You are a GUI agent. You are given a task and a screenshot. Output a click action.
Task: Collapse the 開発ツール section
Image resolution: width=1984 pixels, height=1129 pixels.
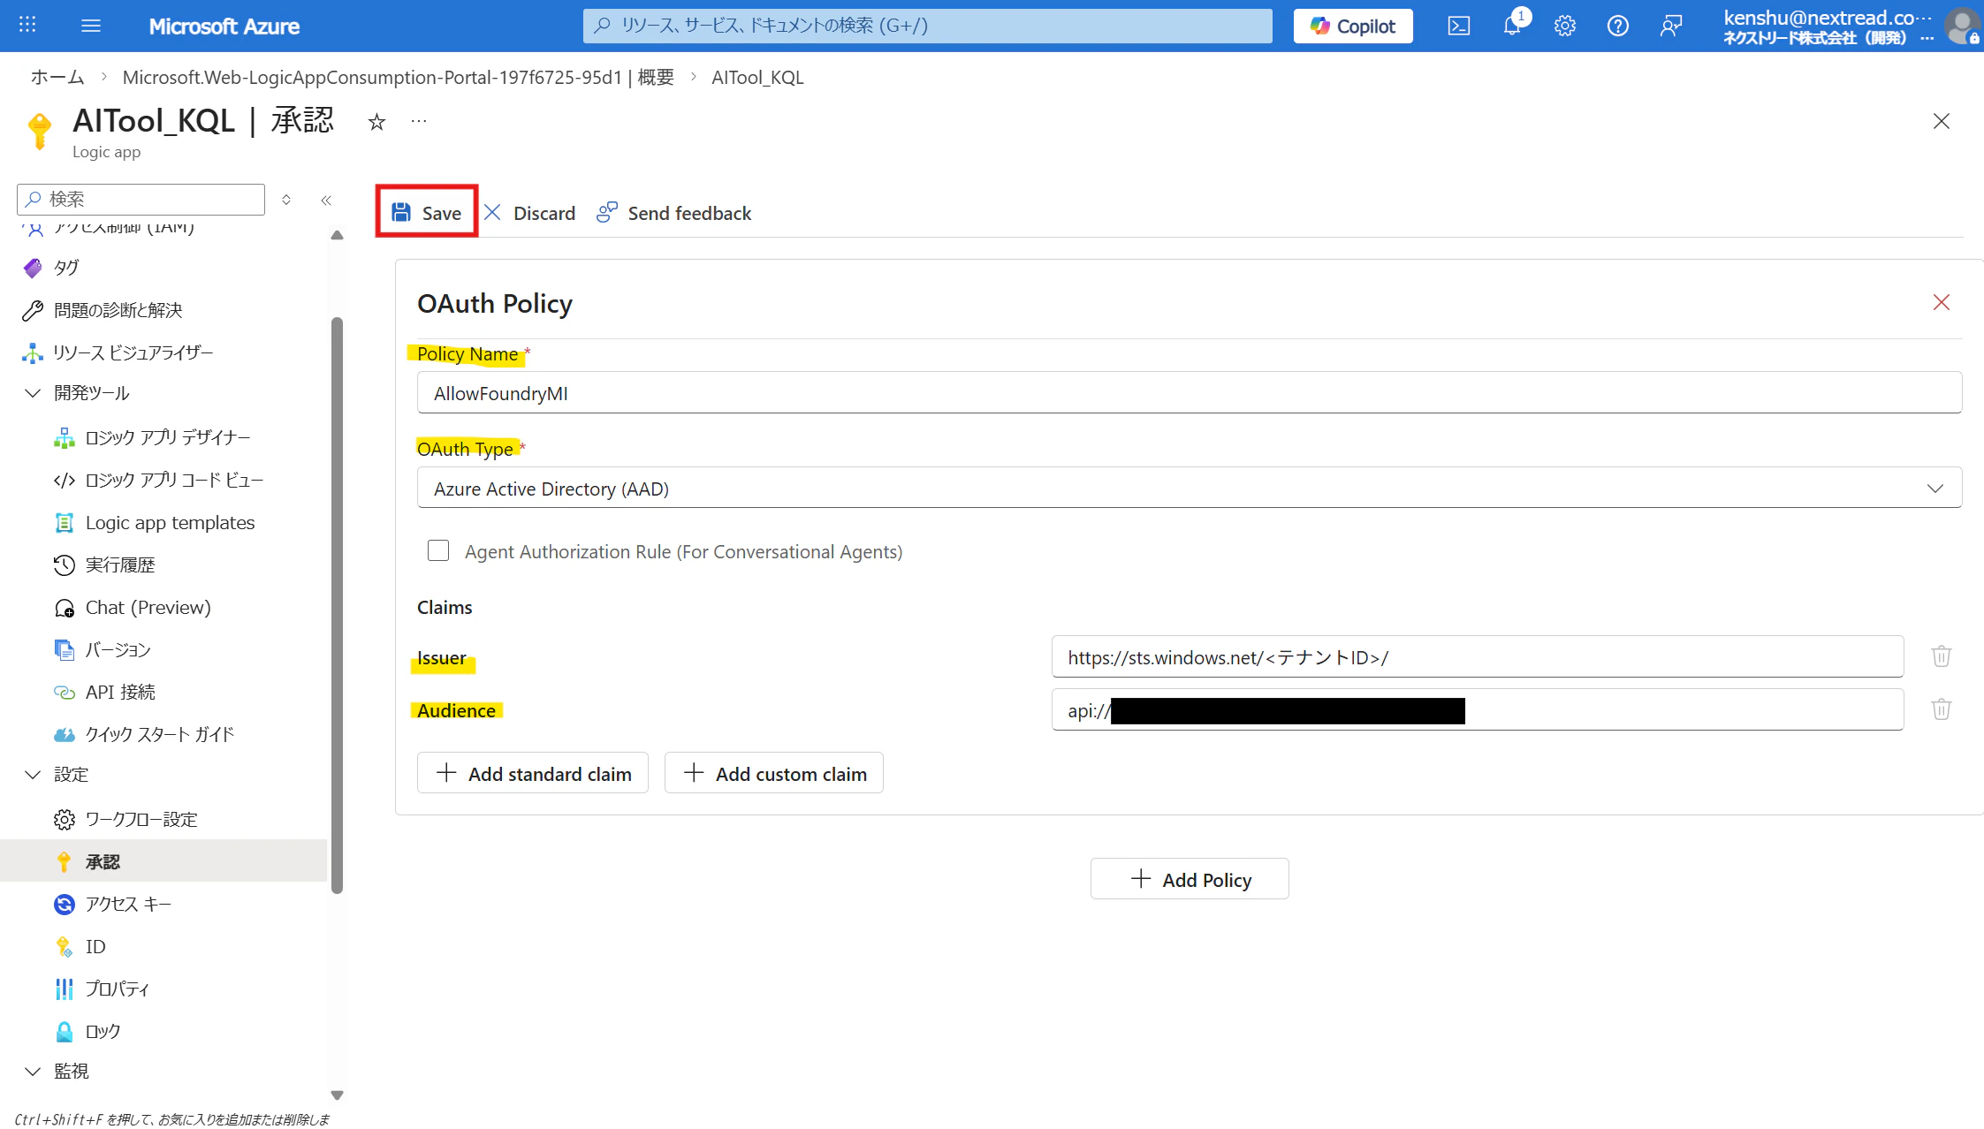click(x=34, y=393)
